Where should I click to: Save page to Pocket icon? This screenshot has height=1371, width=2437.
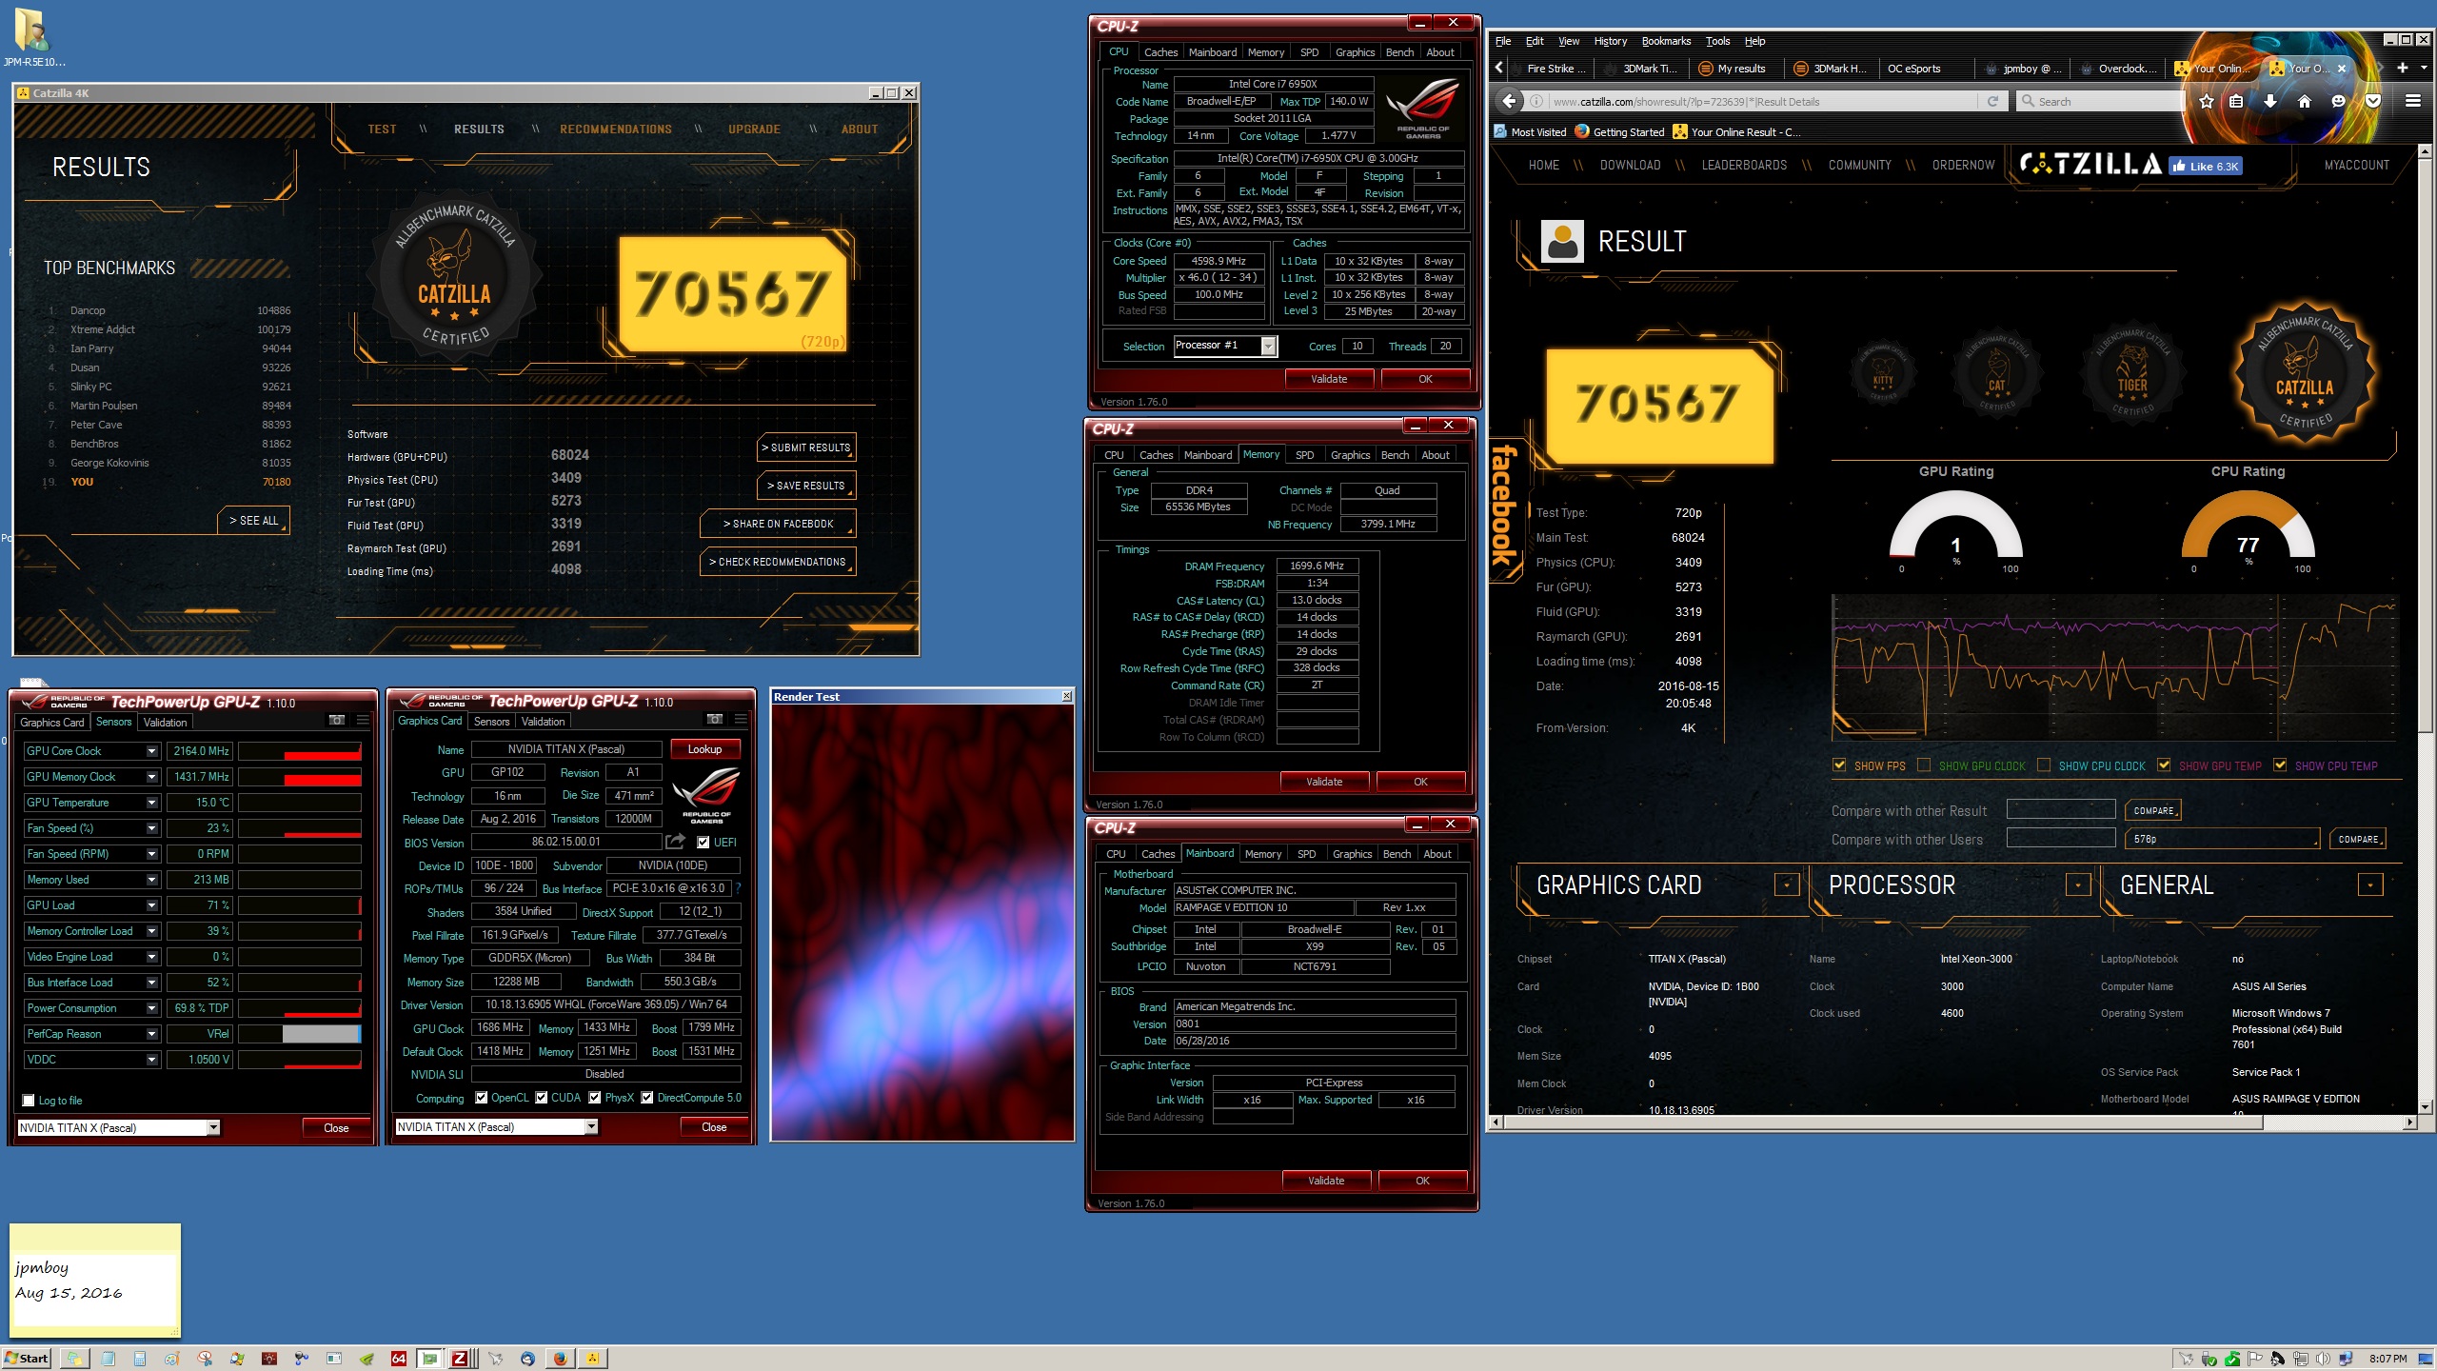point(2373,101)
